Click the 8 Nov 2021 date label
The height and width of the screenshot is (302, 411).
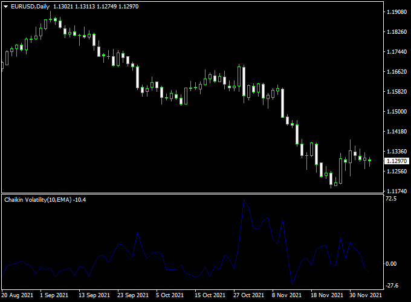[x=286, y=295]
